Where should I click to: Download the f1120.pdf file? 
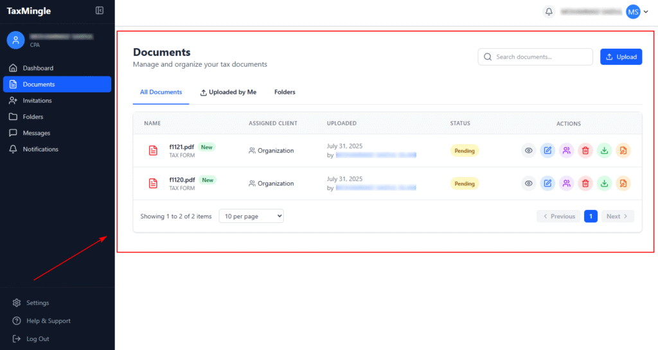pyautogui.click(x=604, y=184)
